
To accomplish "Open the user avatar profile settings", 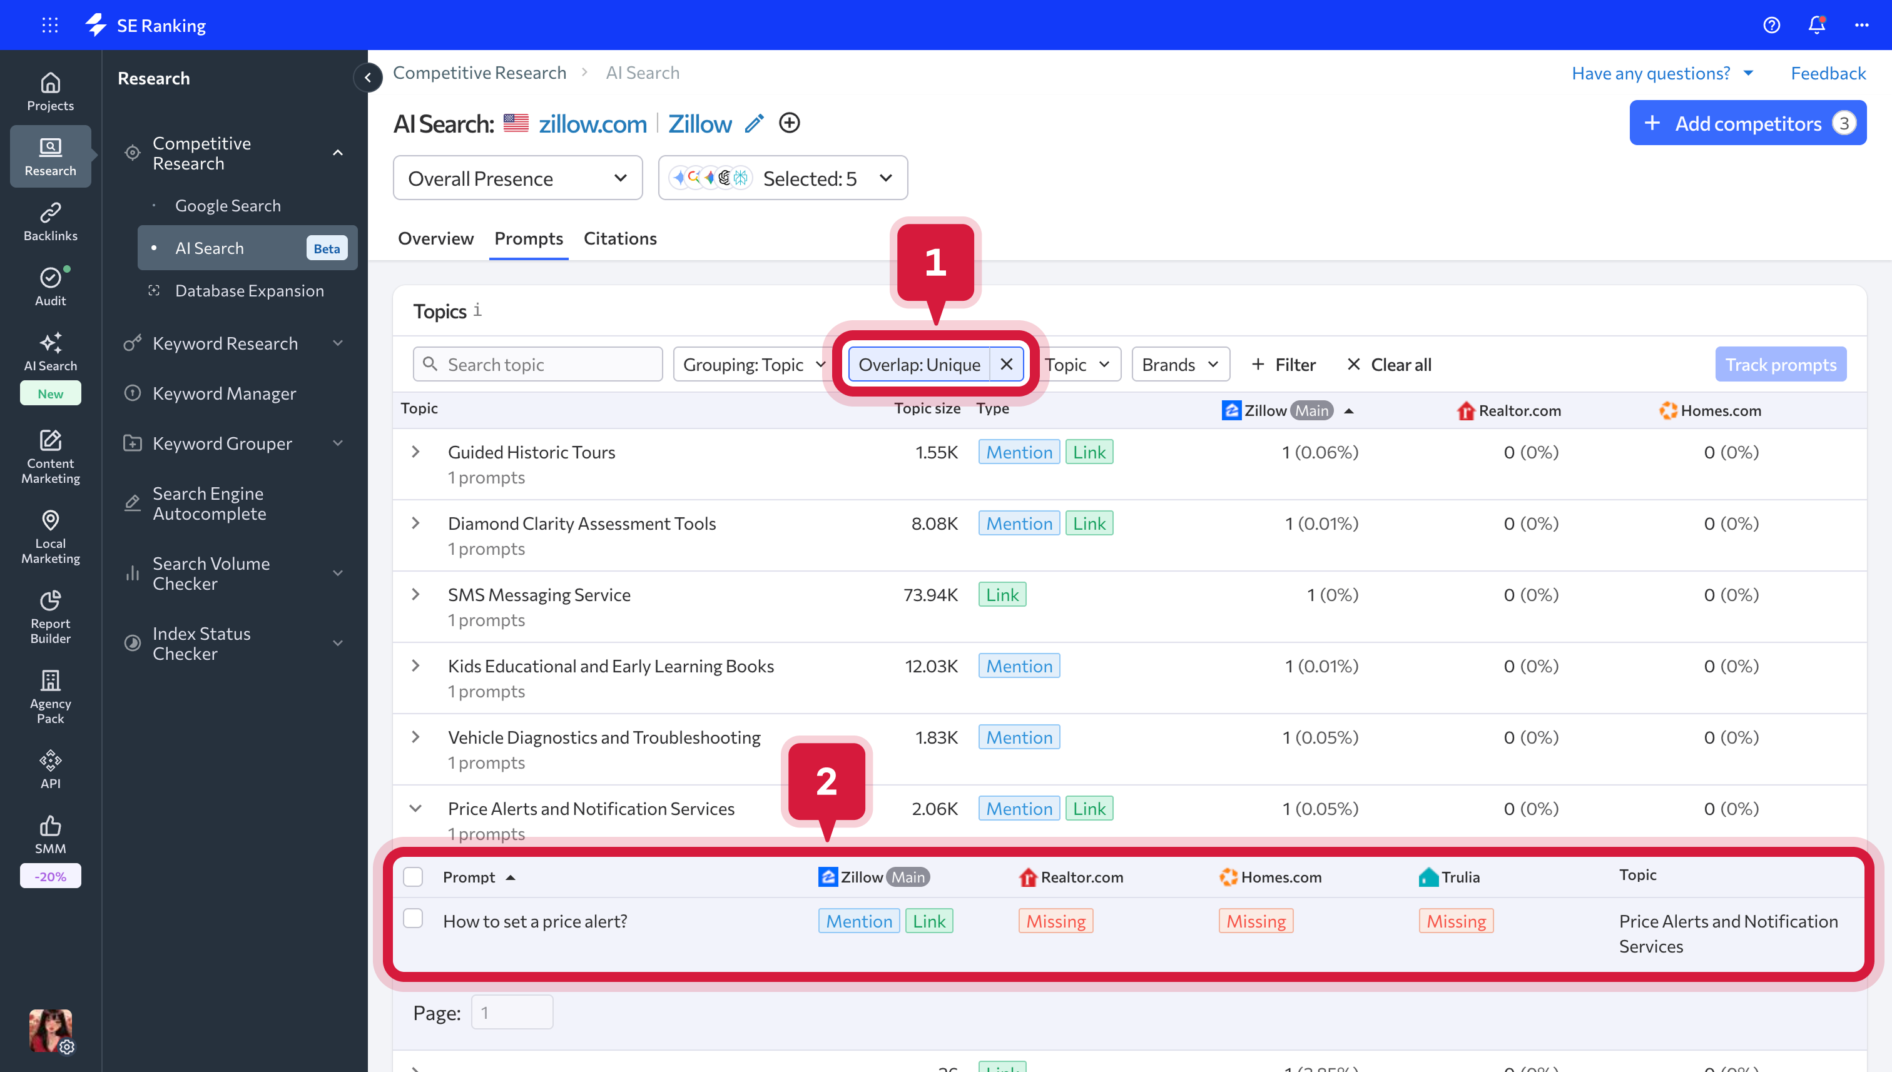I will [50, 1031].
